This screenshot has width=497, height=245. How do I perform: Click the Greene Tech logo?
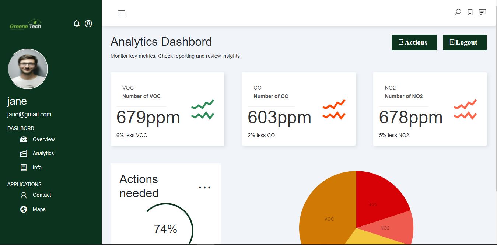26,25
